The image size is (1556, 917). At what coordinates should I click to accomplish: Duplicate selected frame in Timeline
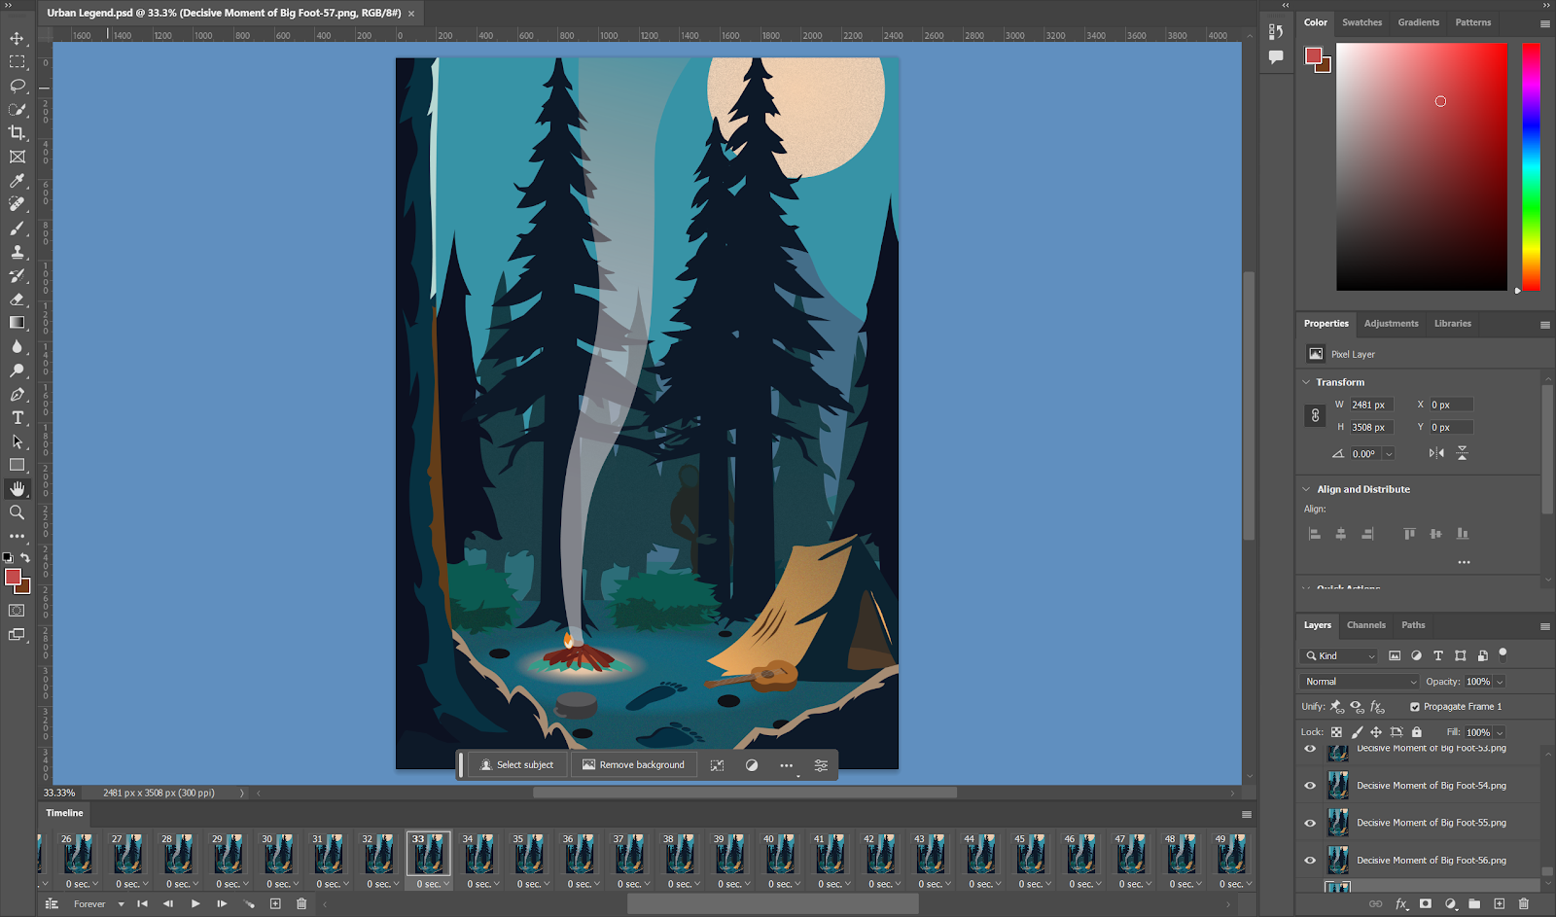pyautogui.click(x=275, y=903)
